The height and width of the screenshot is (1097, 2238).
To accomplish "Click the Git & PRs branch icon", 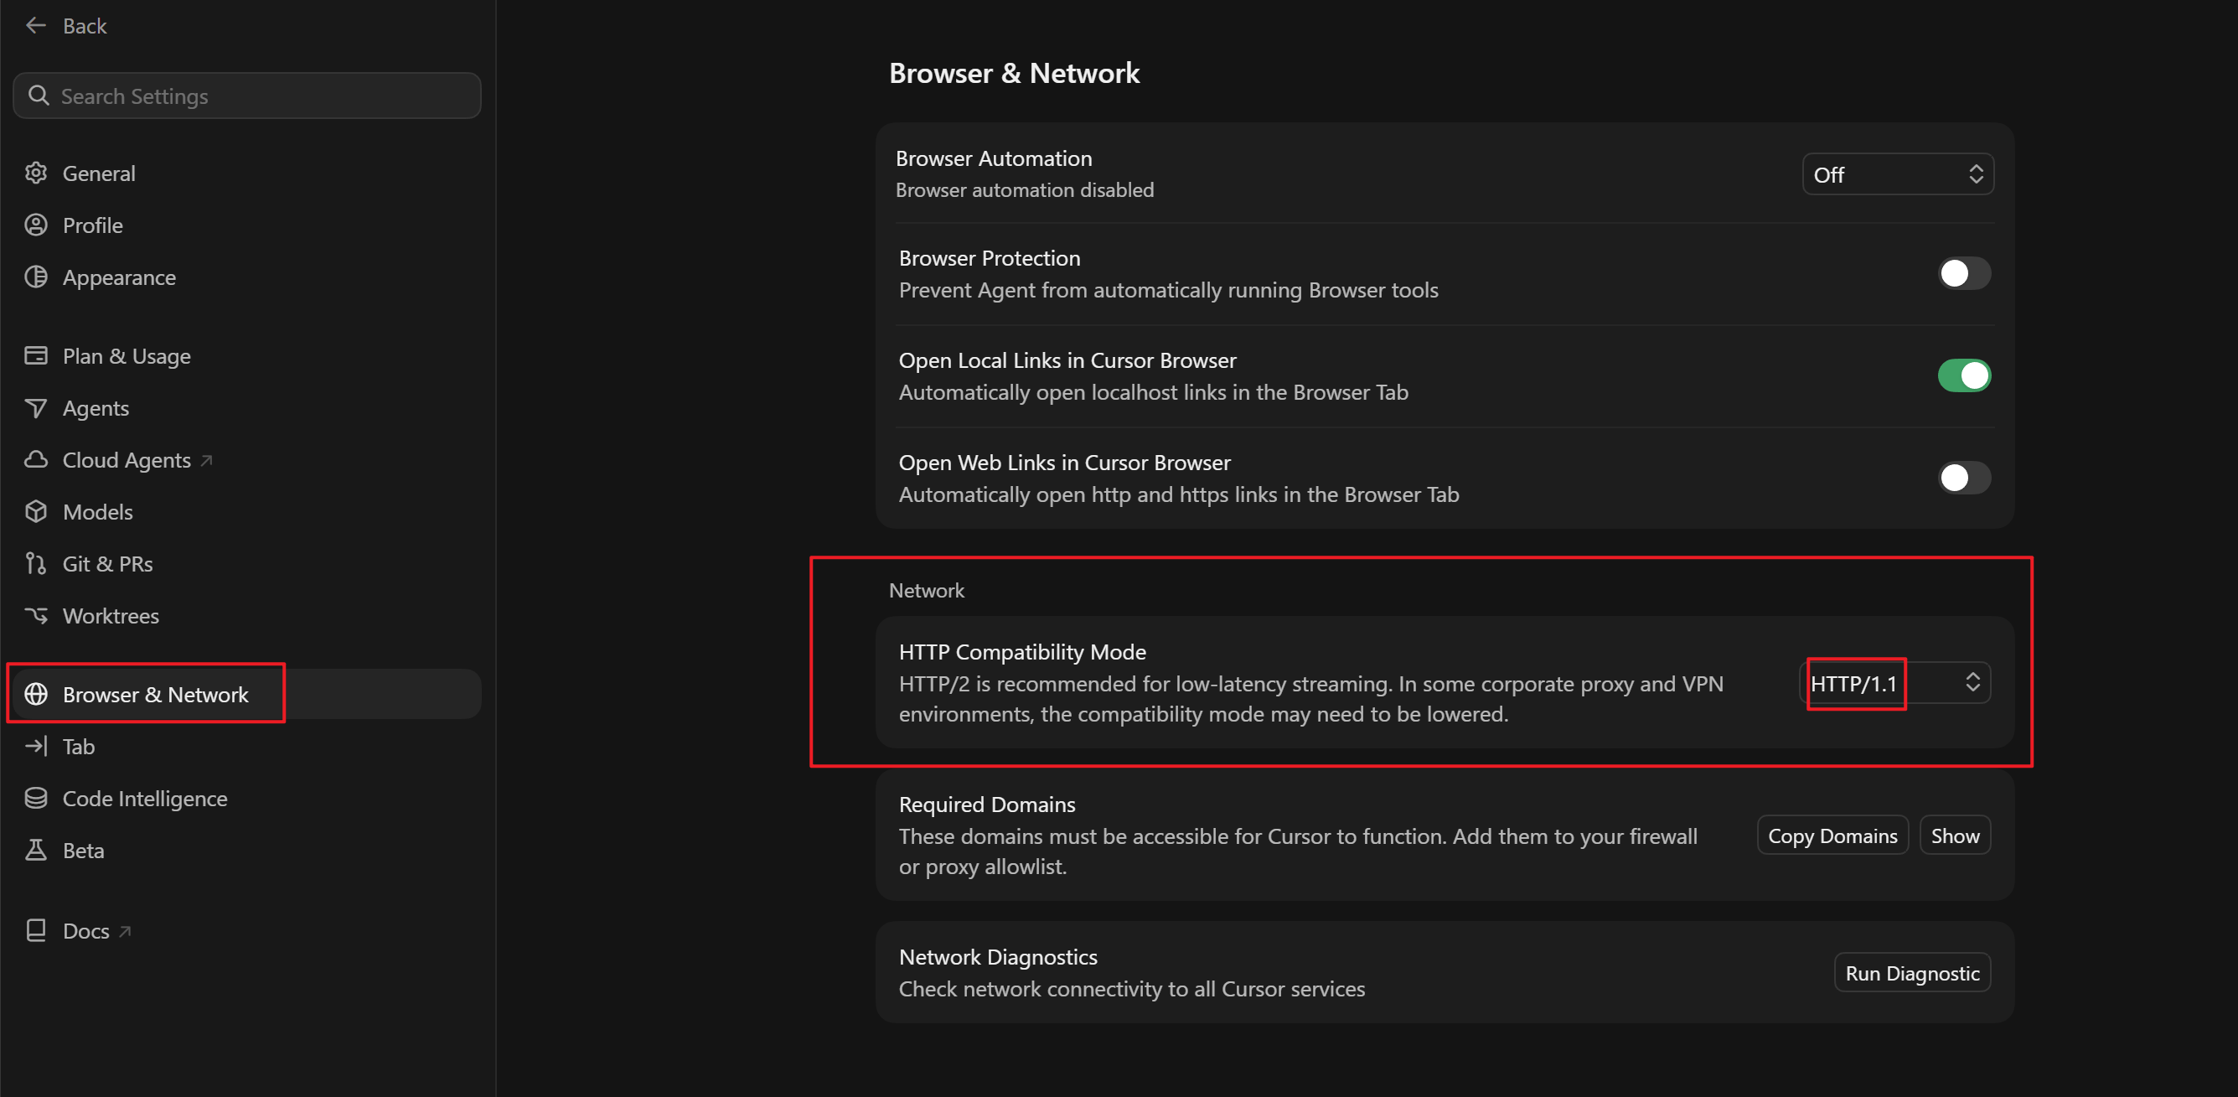I will click(x=36, y=564).
